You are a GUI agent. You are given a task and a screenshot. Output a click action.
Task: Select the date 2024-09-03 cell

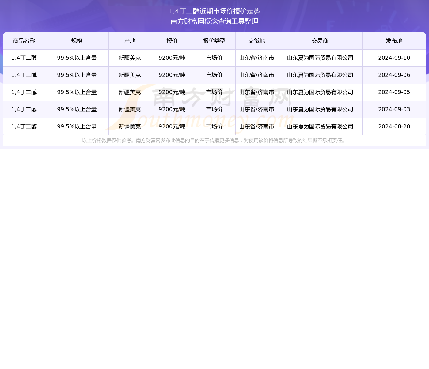pos(394,109)
